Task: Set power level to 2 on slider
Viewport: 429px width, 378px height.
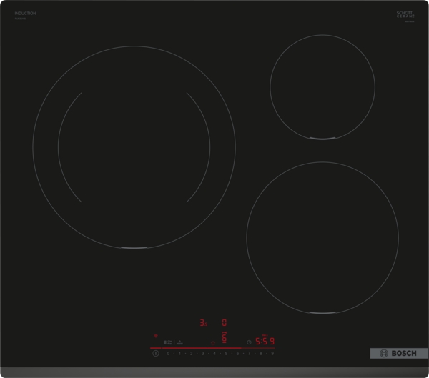Action: click(x=192, y=353)
